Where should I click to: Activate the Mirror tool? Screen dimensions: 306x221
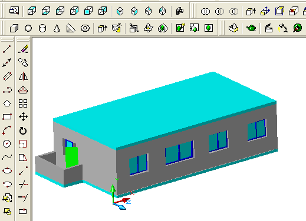tap(23, 76)
